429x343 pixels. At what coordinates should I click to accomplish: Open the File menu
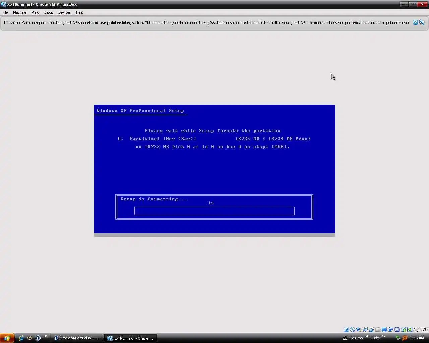(x=5, y=12)
